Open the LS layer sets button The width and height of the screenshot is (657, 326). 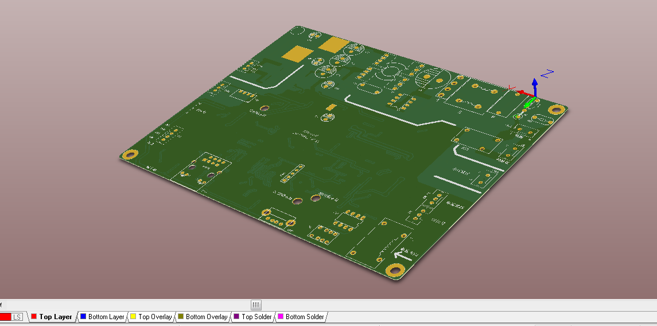(x=17, y=317)
